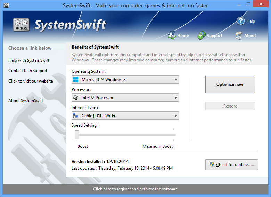Click the Support globe icon
The width and height of the screenshot is (271, 197).
[202, 35]
